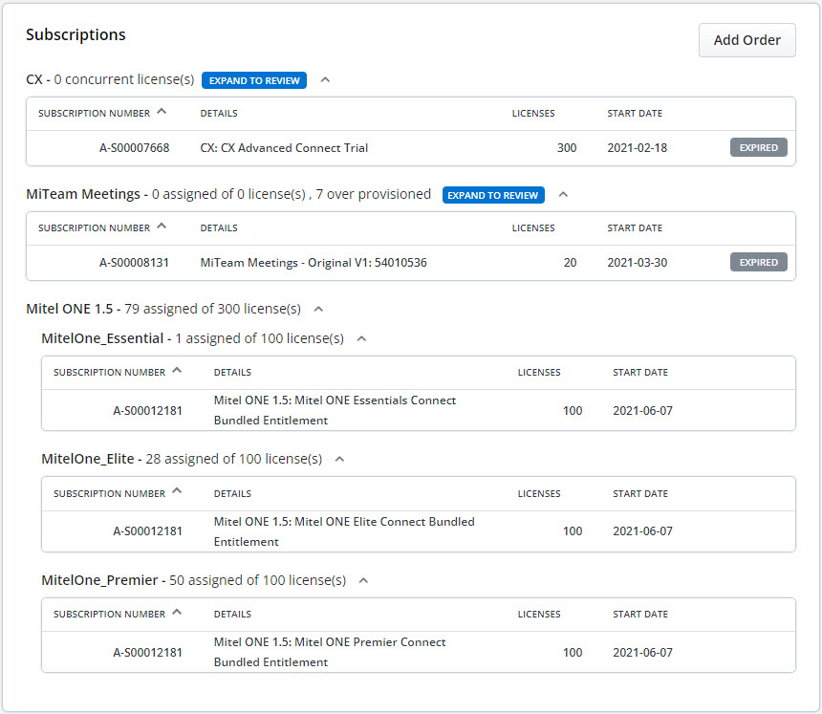The image size is (822, 714).
Task: Sort MitelOne_Premier table by Subscription Number arrow
Action: point(177,612)
